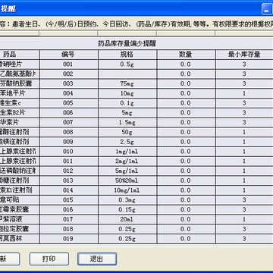Click the 退出 button
The width and height of the screenshot is (273, 273).
coord(97,259)
